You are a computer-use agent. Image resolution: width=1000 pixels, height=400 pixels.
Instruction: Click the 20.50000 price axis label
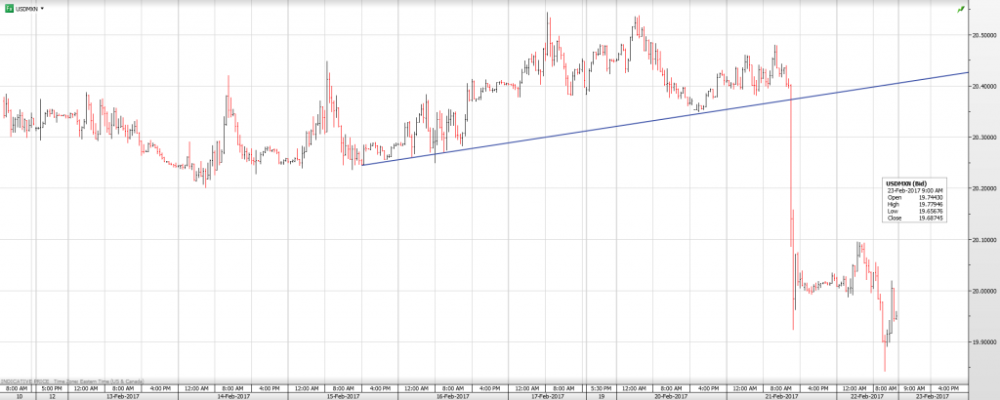click(x=982, y=35)
